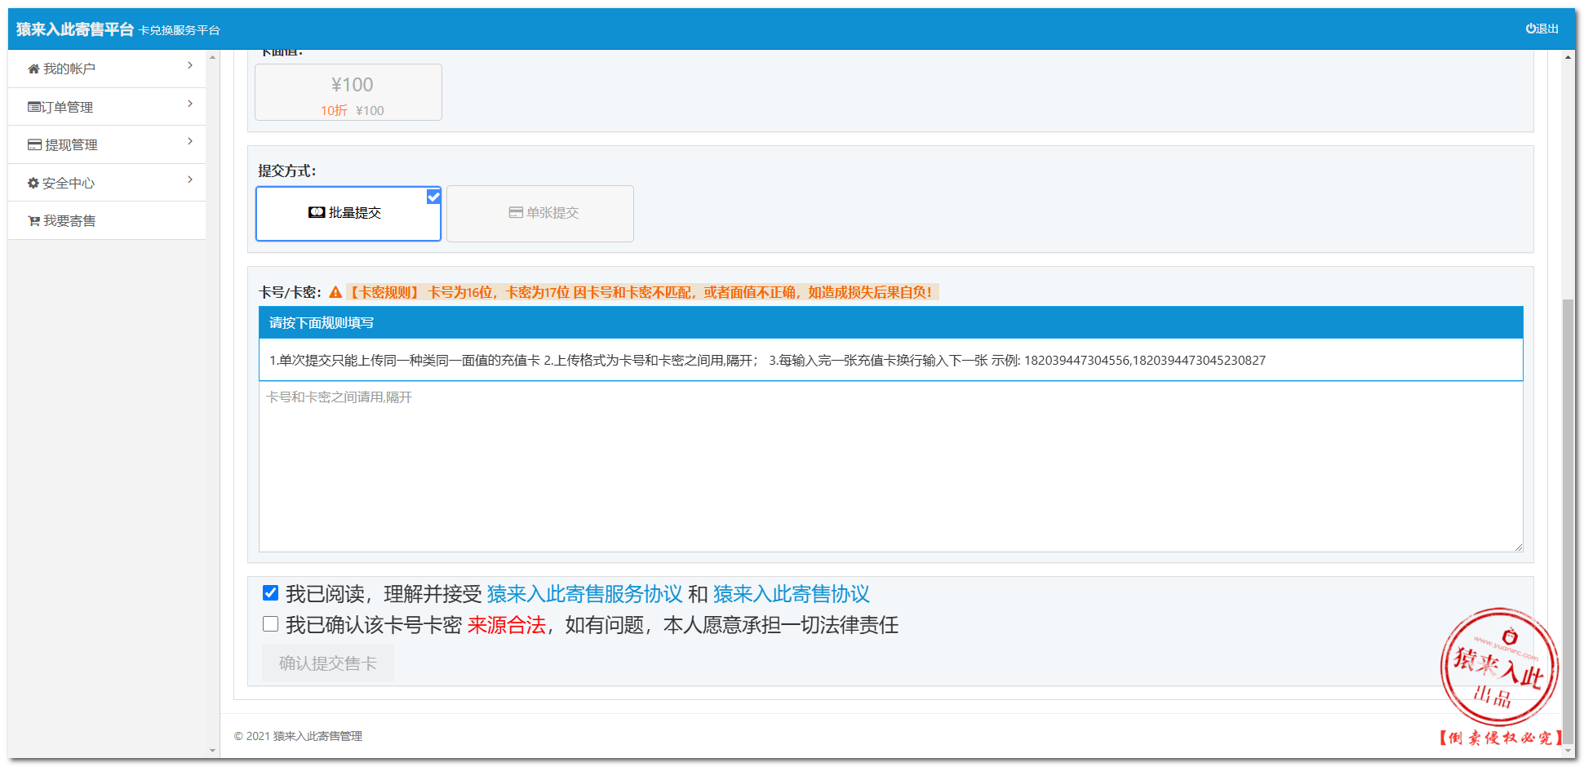Click the cart icon beside 我要寄售

tap(33, 221)
